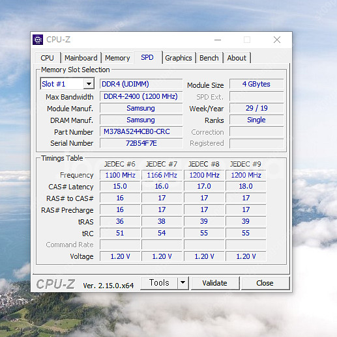
Task: Click the JEDEC #7 column header
Action: (162, 164)
